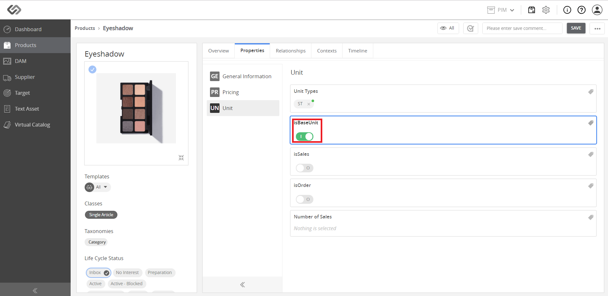Collapse the left sidebar with double chevron
608x296 pixels.
(x=35, y=290)
